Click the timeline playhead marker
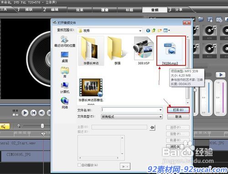 pyautogui.click(x=43, y=134)
